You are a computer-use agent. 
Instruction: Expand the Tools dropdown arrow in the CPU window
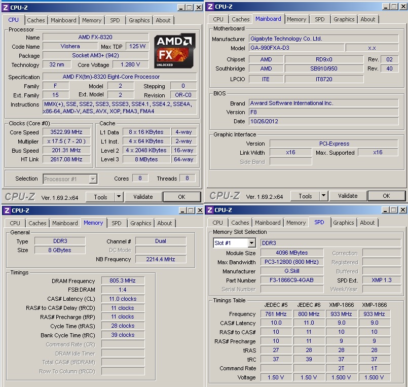(x=119, y=197)
